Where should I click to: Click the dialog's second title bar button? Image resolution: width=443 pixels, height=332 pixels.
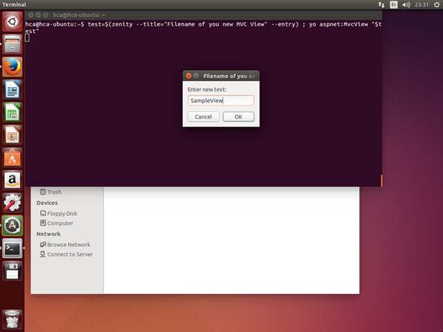196,76
